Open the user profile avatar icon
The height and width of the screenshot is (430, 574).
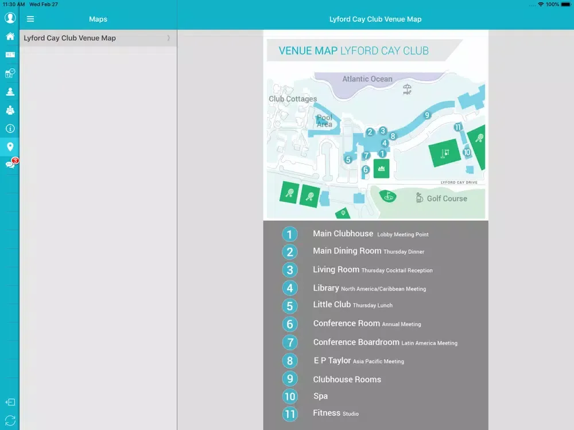(10, 18)
